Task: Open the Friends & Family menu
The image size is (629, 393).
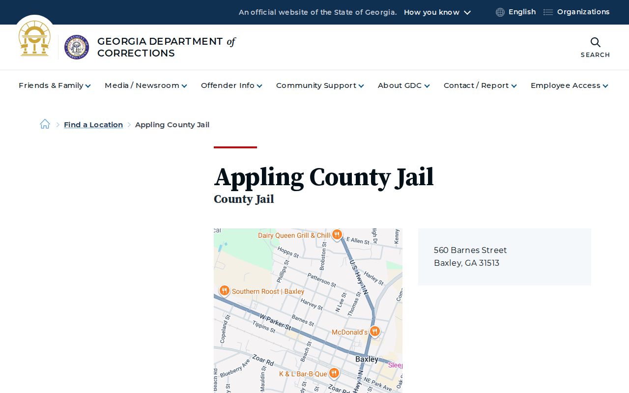Action: [x=55, y=85]
